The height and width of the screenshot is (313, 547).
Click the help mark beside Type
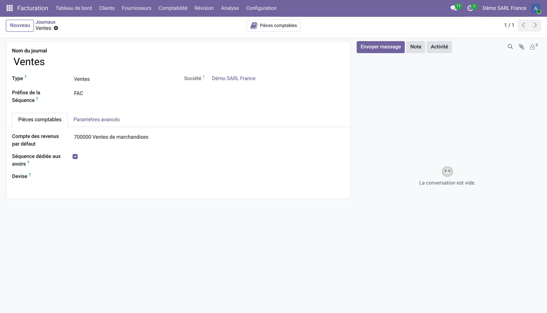pyautogui.click(x=25, y=77)
